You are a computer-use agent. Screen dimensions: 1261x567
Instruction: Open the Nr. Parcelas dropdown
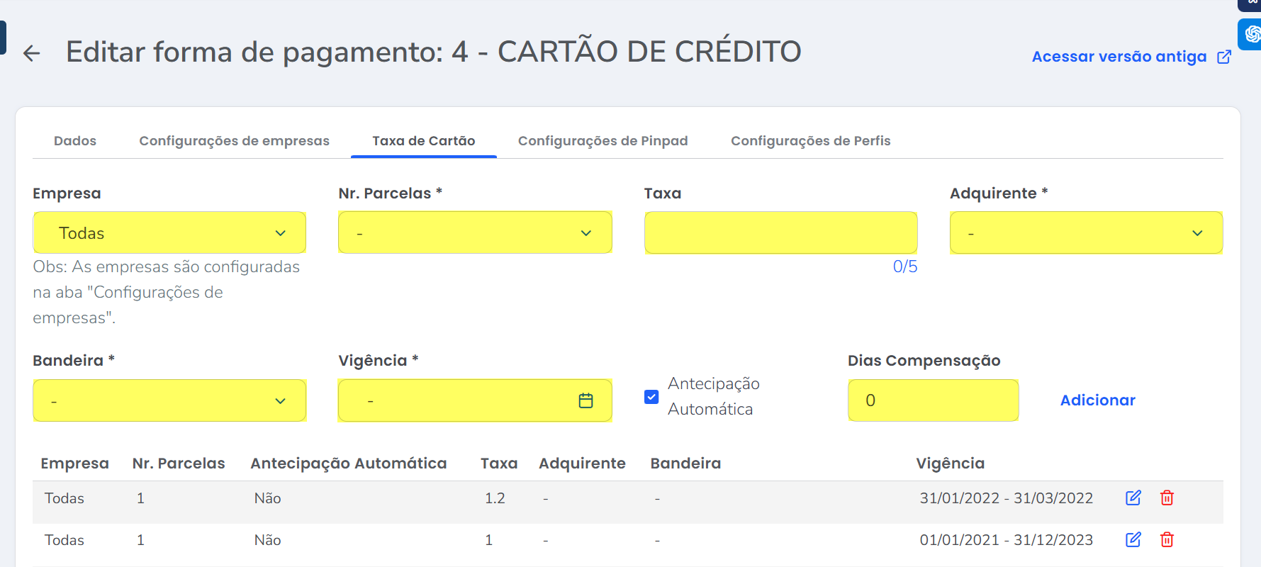(475, 233)
